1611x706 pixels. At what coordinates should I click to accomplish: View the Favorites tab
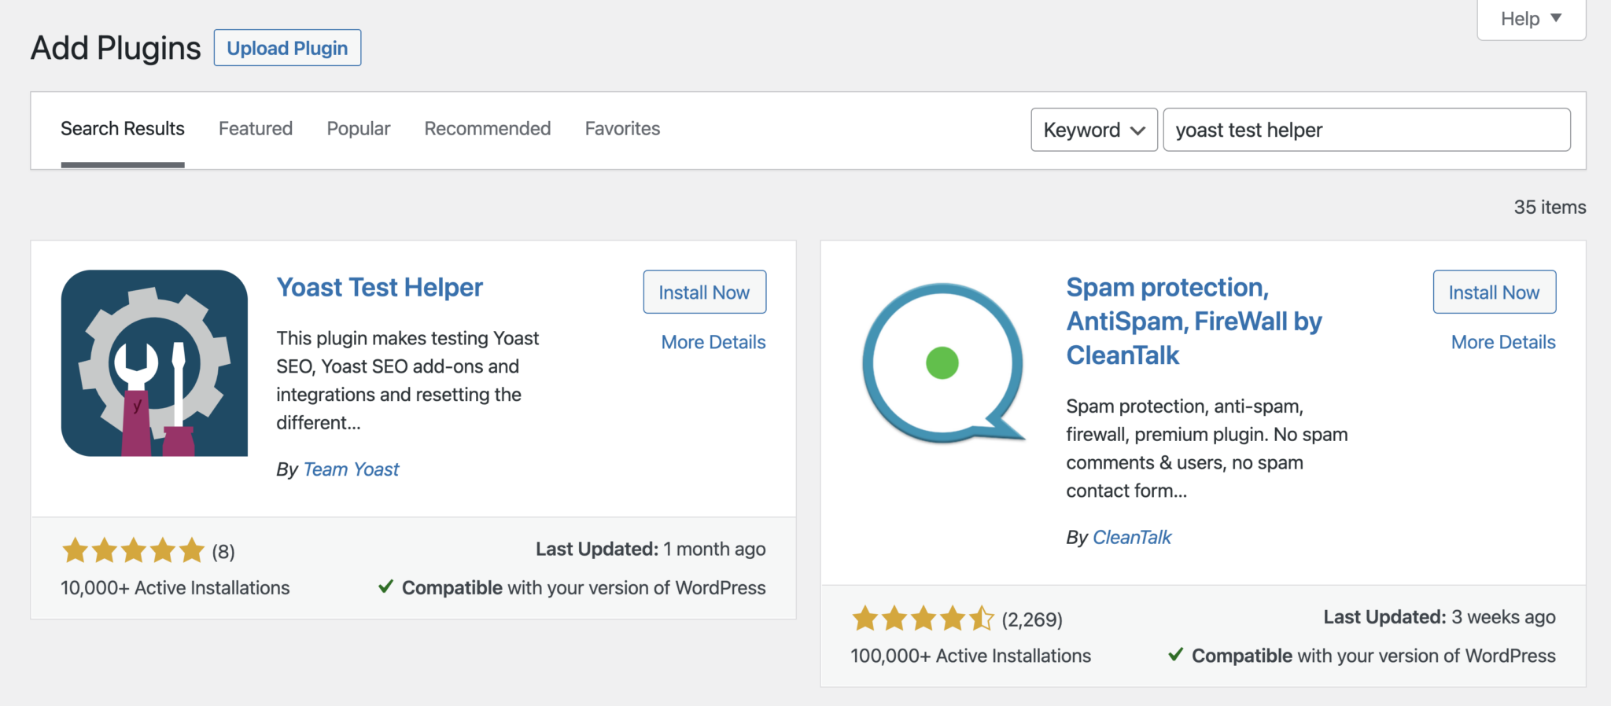(x=621, y=128)
